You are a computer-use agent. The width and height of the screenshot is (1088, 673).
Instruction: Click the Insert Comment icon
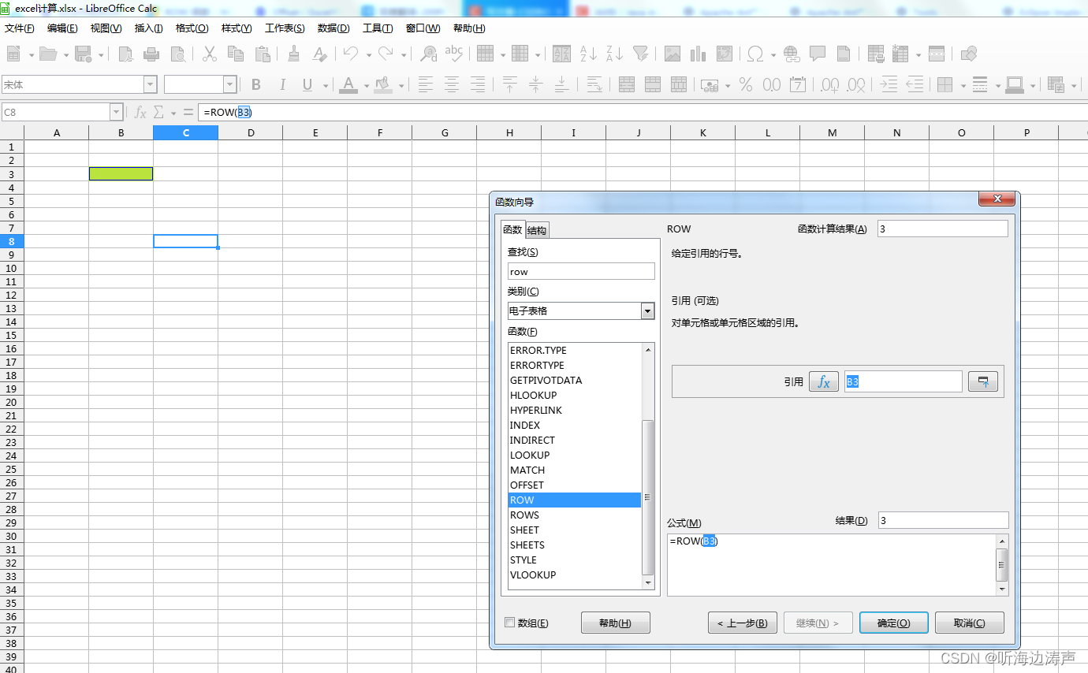[818, 54]
